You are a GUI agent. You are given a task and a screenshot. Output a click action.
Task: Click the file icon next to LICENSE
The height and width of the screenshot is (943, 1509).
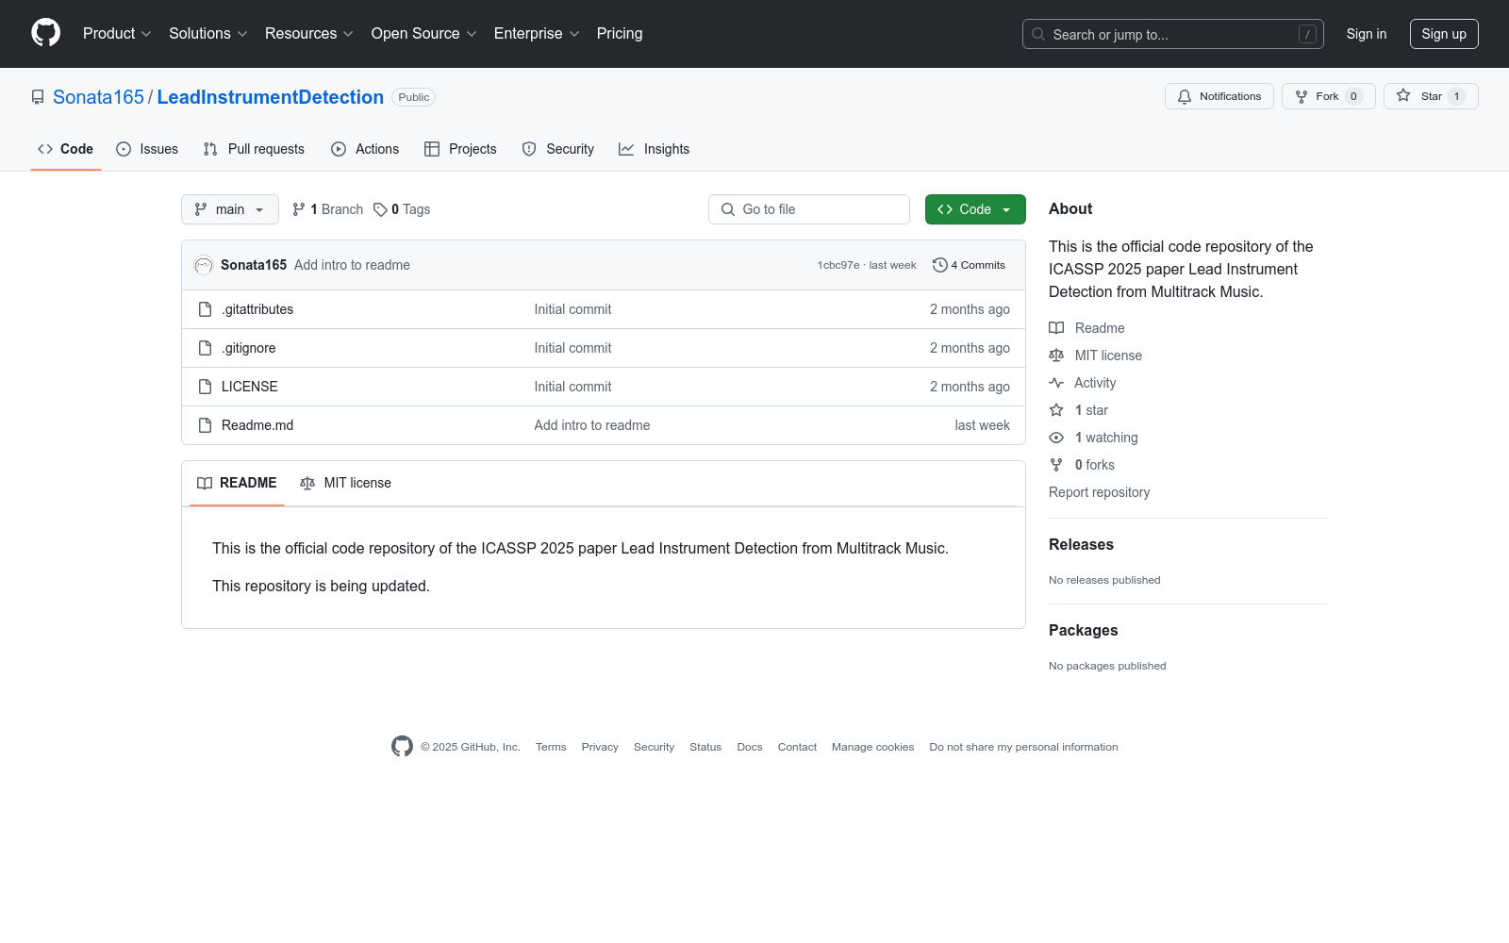click(x=205, y=387)
